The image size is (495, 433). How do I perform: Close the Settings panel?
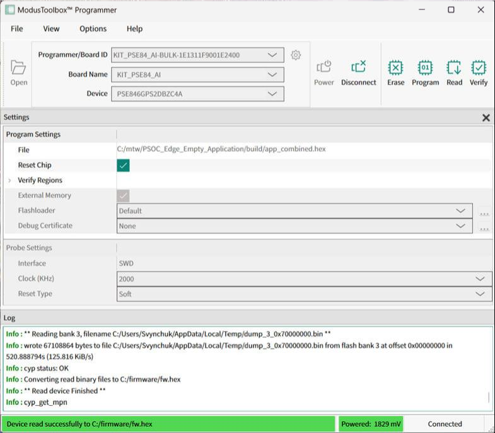pyautogui.click(x=486, y=118)
